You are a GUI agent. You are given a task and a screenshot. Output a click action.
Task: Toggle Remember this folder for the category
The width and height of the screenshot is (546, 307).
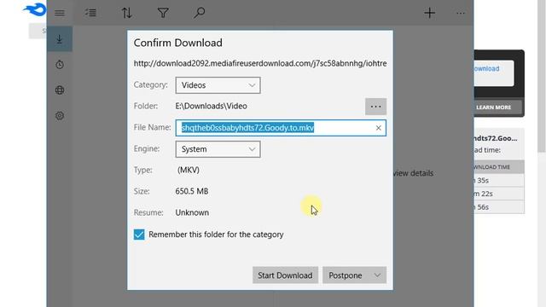[139, 235]
